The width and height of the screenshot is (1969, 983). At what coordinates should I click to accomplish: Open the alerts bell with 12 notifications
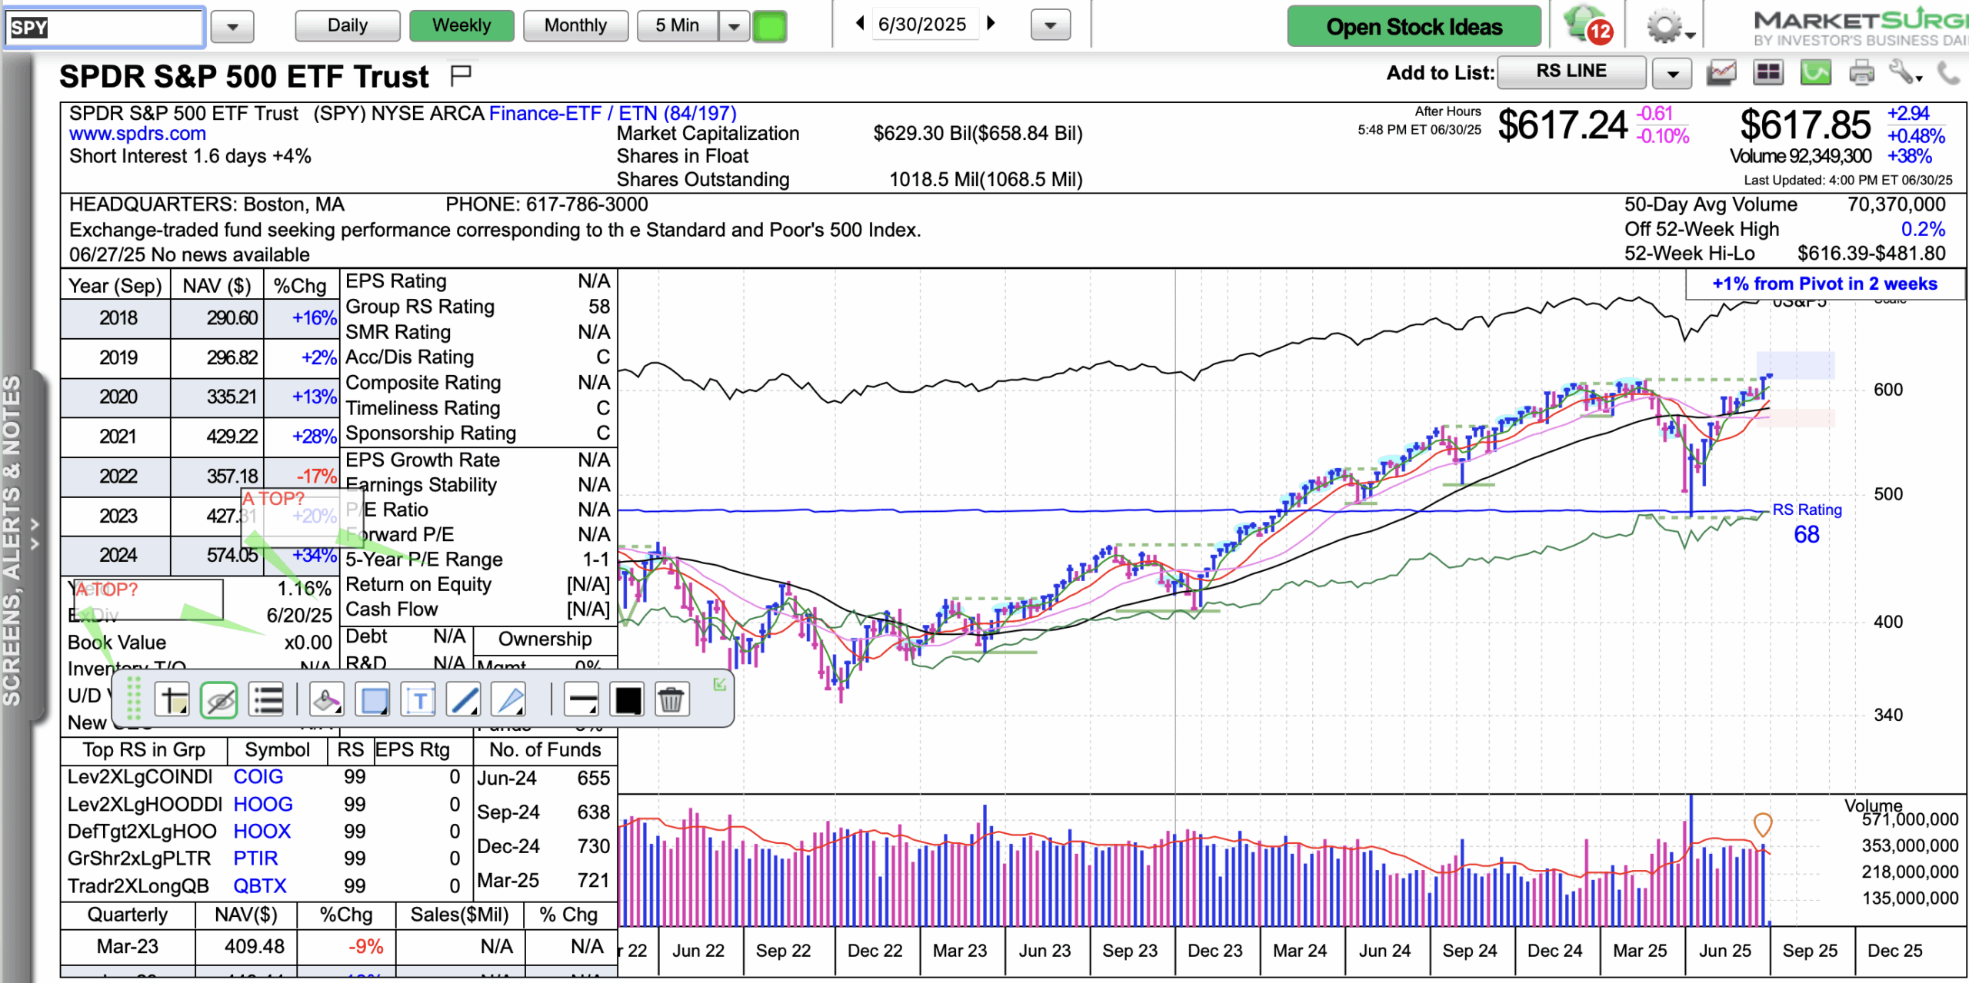tap(1588, 25)
